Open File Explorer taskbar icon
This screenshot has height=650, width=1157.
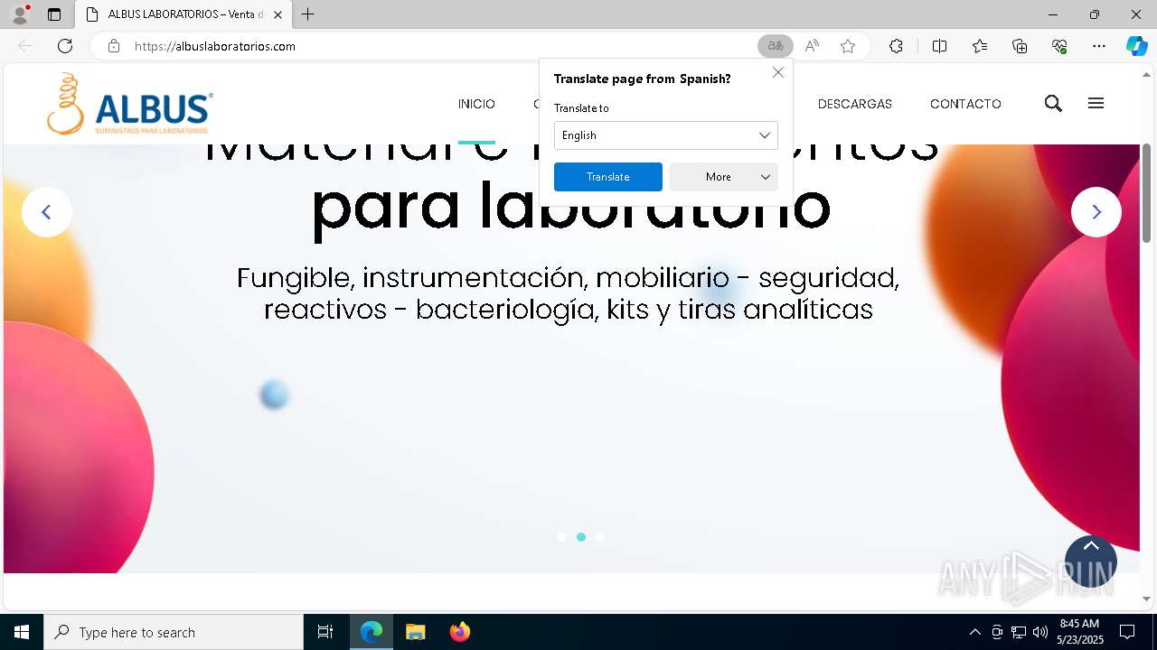click(x=415, y=632)
